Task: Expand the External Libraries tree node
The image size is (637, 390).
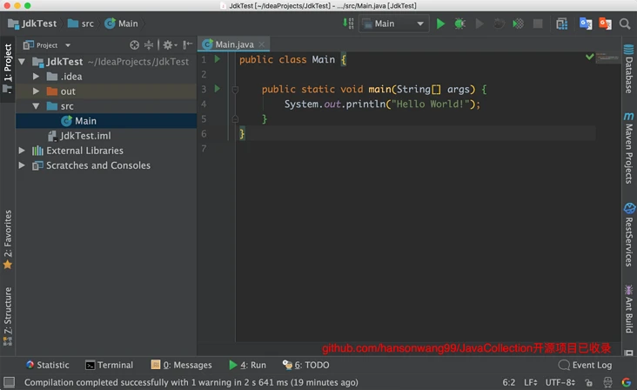Action: (22, 151)
